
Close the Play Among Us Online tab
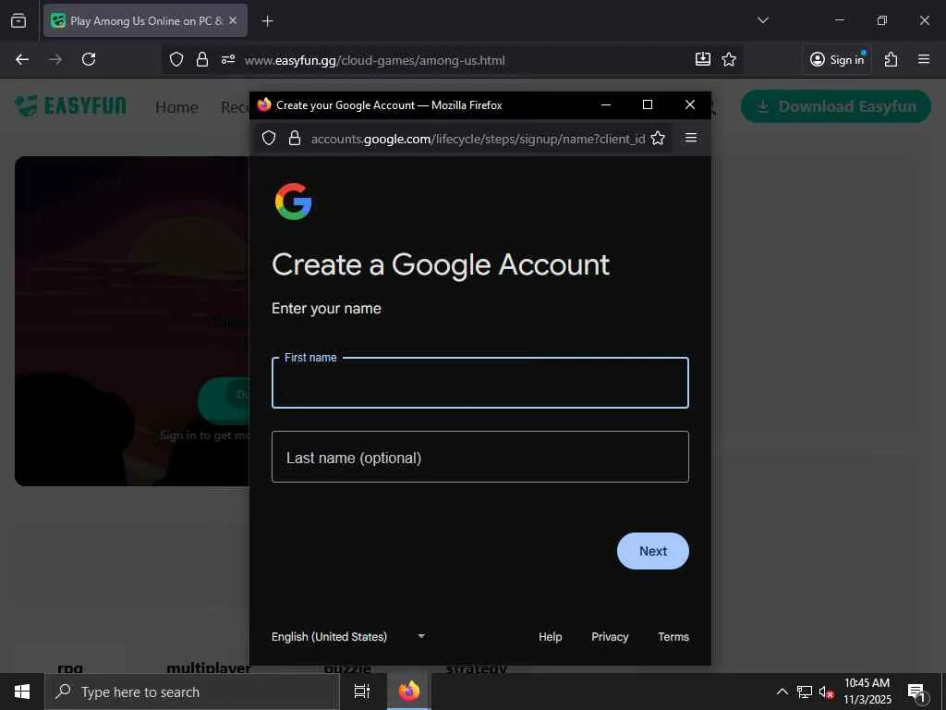[x=233, y=20]
